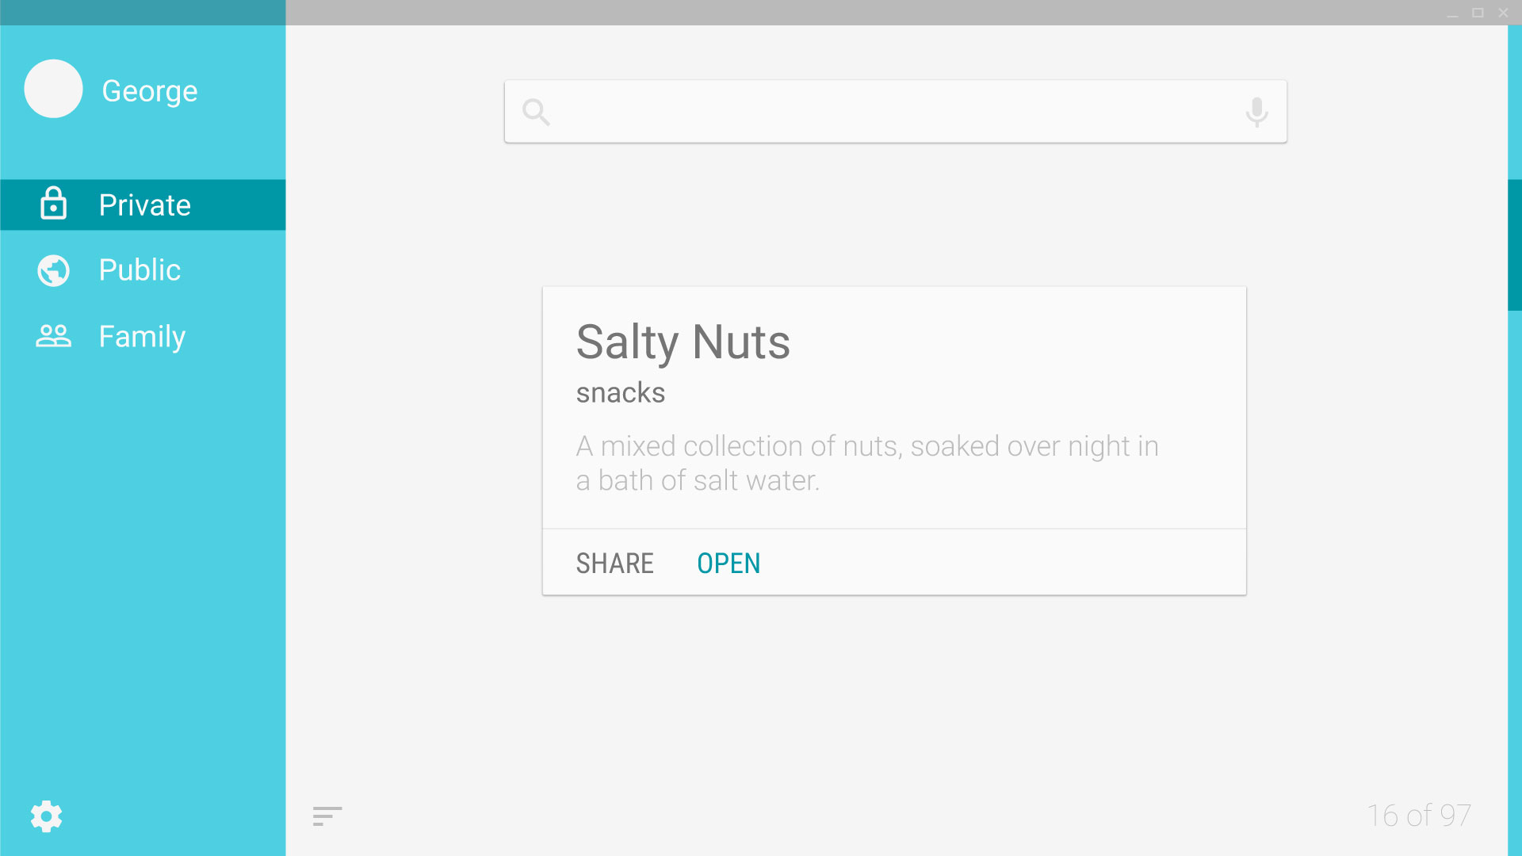Click the vertical scrollbar thumb
Screen dimensions: 1522x856
pyautogui.click(x=1515, y=245)
